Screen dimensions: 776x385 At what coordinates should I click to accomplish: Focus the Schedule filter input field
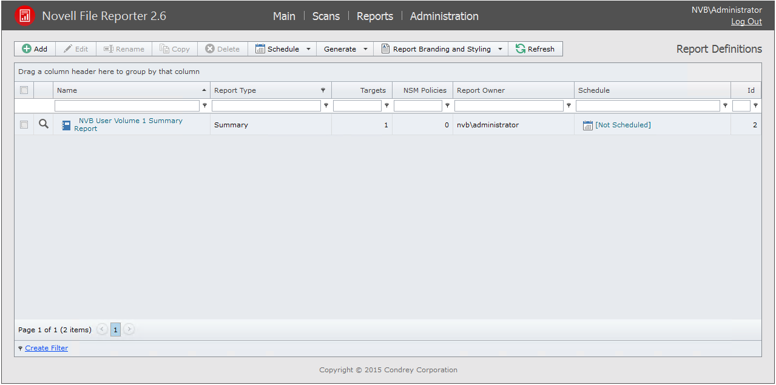648,106
